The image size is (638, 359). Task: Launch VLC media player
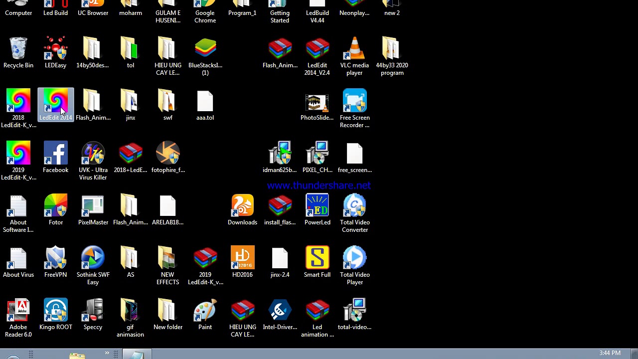click(x=354, y=56)
